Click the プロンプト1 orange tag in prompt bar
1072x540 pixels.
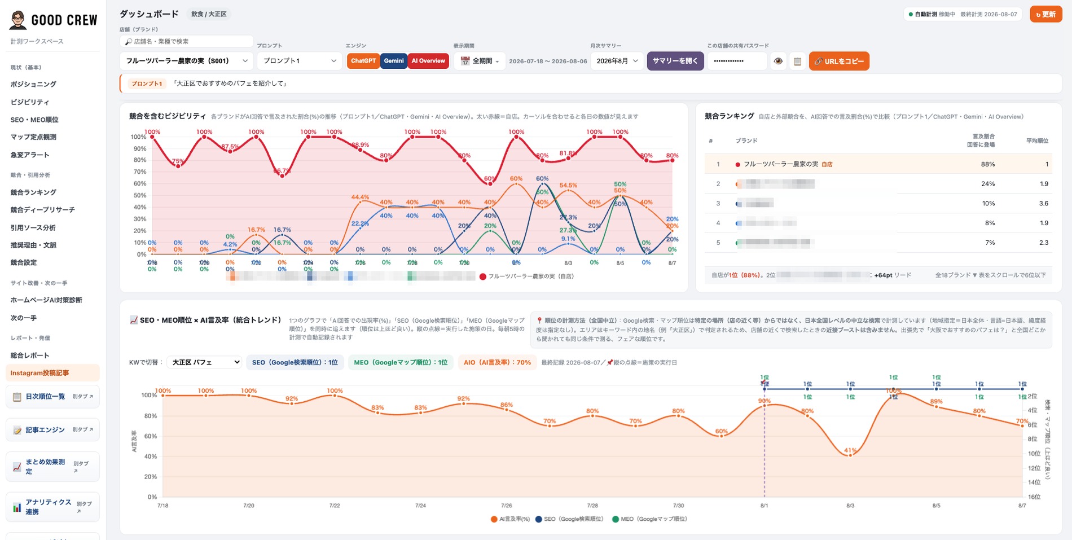147,84
